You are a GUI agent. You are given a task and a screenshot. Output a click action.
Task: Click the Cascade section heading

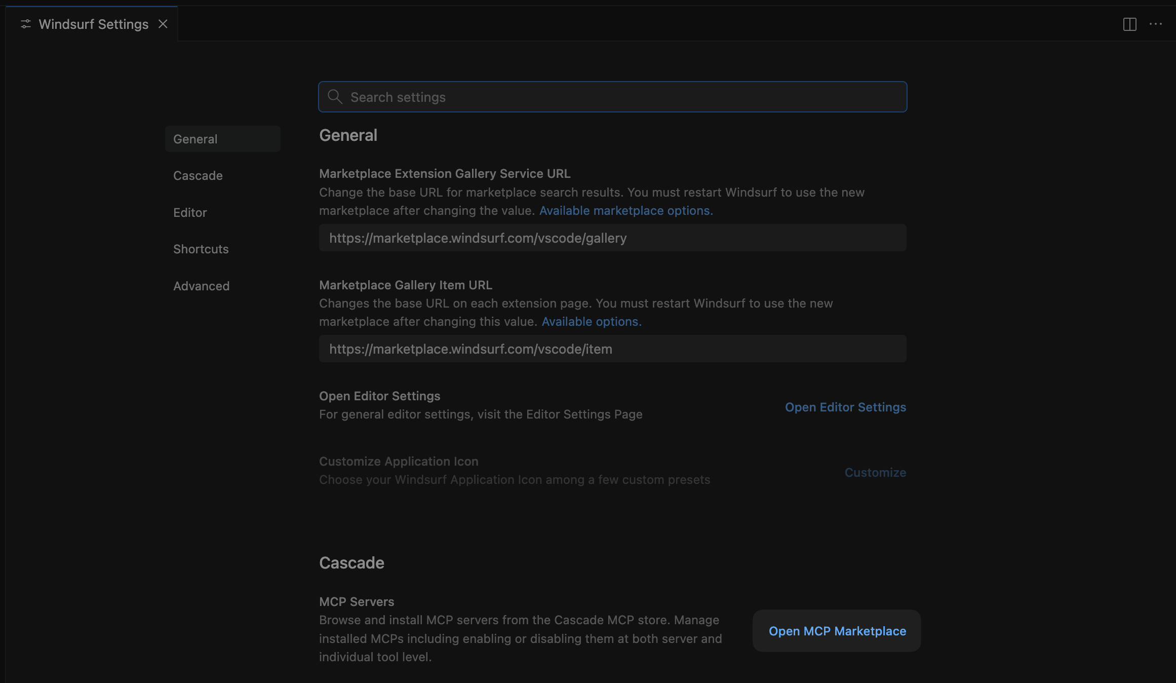(x=351, y=563)
